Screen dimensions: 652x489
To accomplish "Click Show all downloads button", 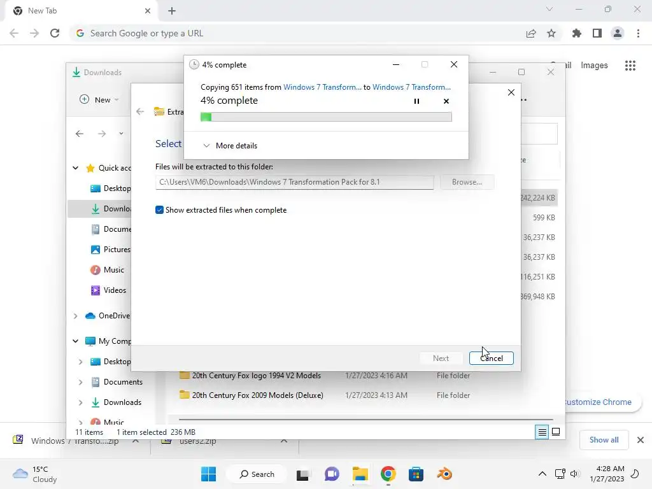I will pyautogui.click(x=604, y=440).
